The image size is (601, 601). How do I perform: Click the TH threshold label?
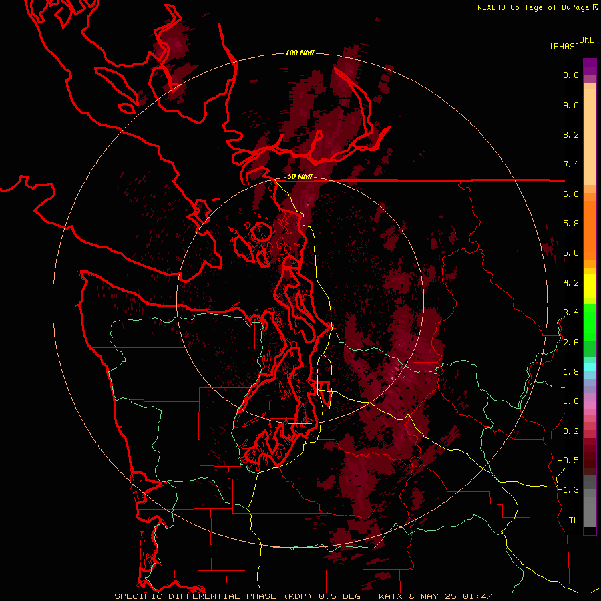point(574,520)
